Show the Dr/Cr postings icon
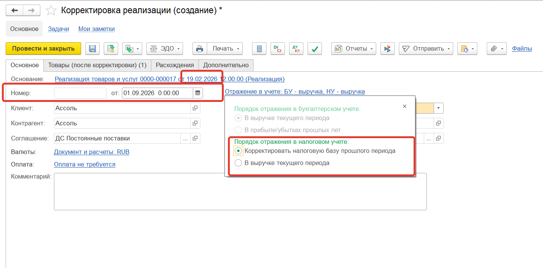 pyautogui.click(x=278, y=49)
